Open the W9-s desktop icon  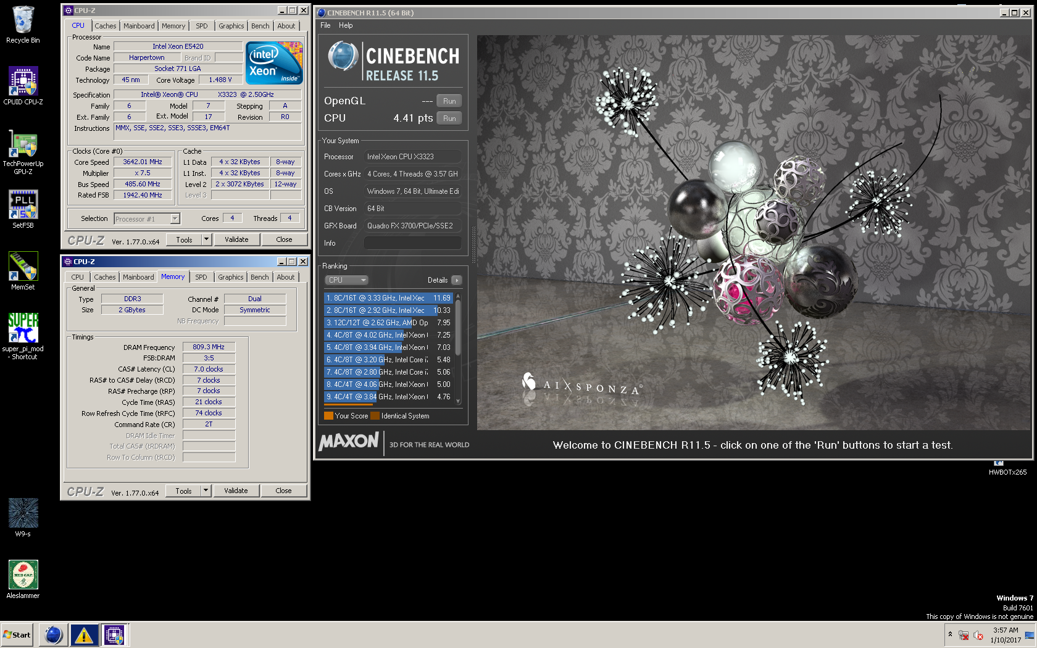23,518
